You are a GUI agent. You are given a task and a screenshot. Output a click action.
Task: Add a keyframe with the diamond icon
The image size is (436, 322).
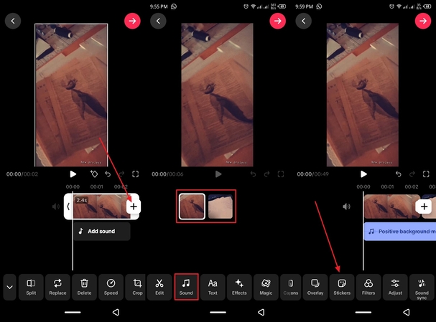pos(94,174)
